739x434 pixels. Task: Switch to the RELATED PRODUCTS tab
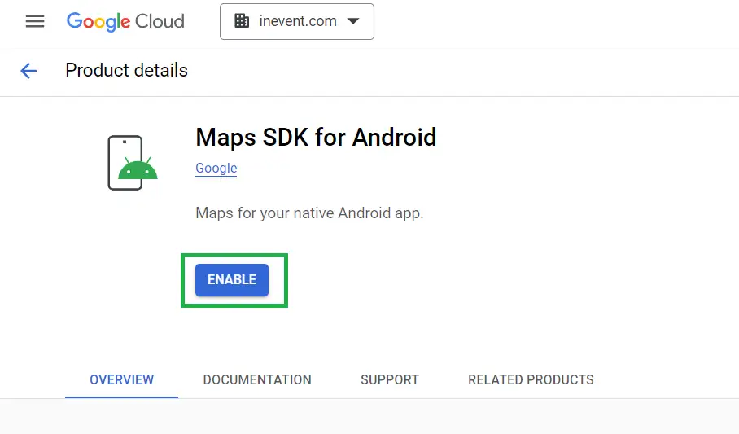point(531,379)
